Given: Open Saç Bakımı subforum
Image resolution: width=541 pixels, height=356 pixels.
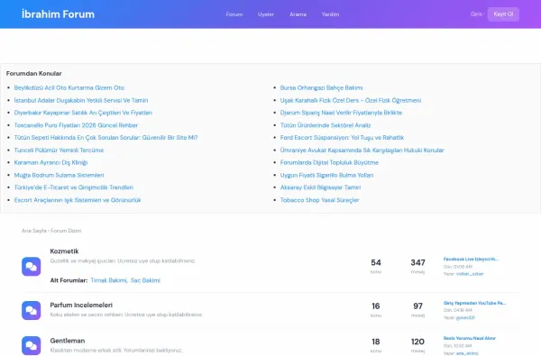Looking at the screenshot, I should [145, 280].
